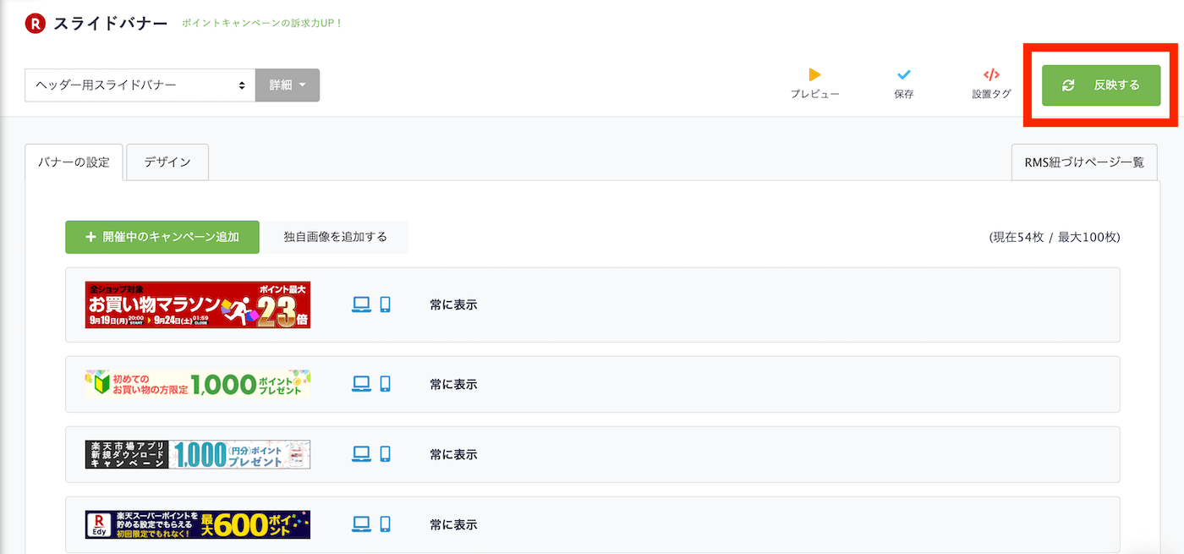Click 常に表示 in 楽天Edy row
Screen dimensions: 1184x554
pyautogui.click(x=453, y=524)
